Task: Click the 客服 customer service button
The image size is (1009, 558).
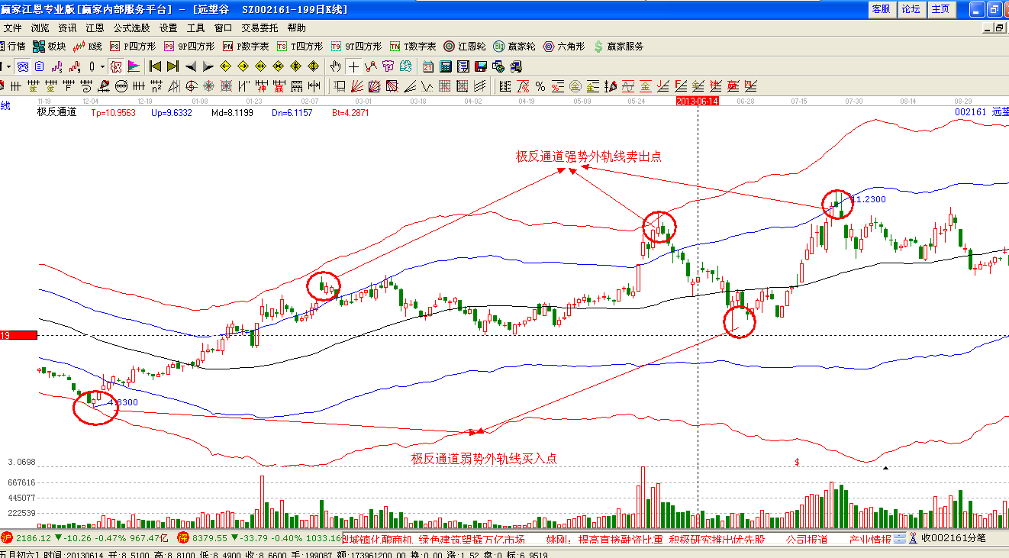Action: pyautogui.click(x=881, y=9)
